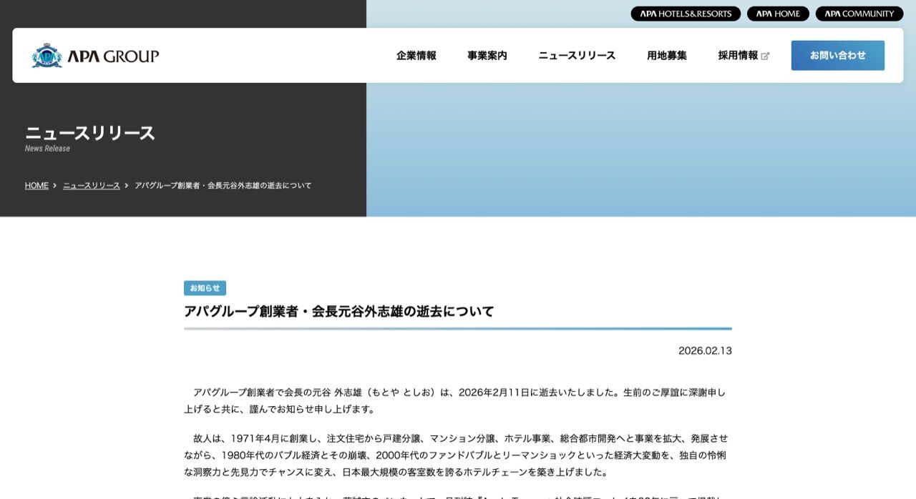Open the 採用情報 link in the navigation bar
The width and height of the screenshot is (916, 499).
(738, 55)
